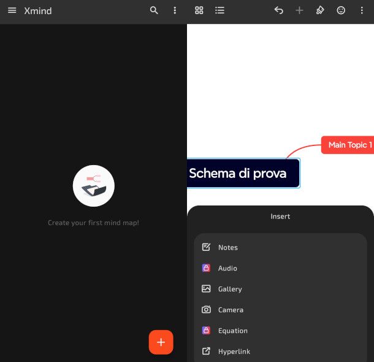Click the add topic plus in toolbar
This screenshot has height=362, width=374.
(299, 10)
